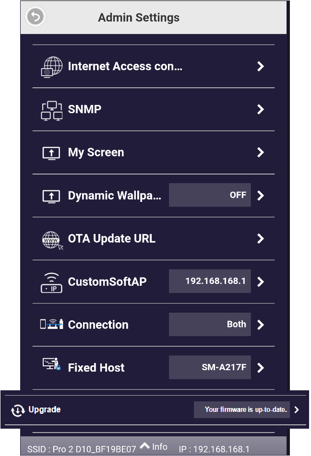Open the Fixed Host SM-A217F selector

[210, 368]
